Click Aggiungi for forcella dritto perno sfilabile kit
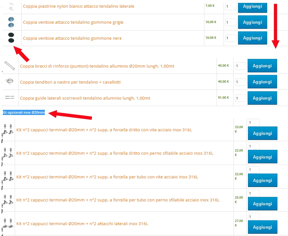The height and width of the screenshot is (236, 288). [x=263, y=157]
